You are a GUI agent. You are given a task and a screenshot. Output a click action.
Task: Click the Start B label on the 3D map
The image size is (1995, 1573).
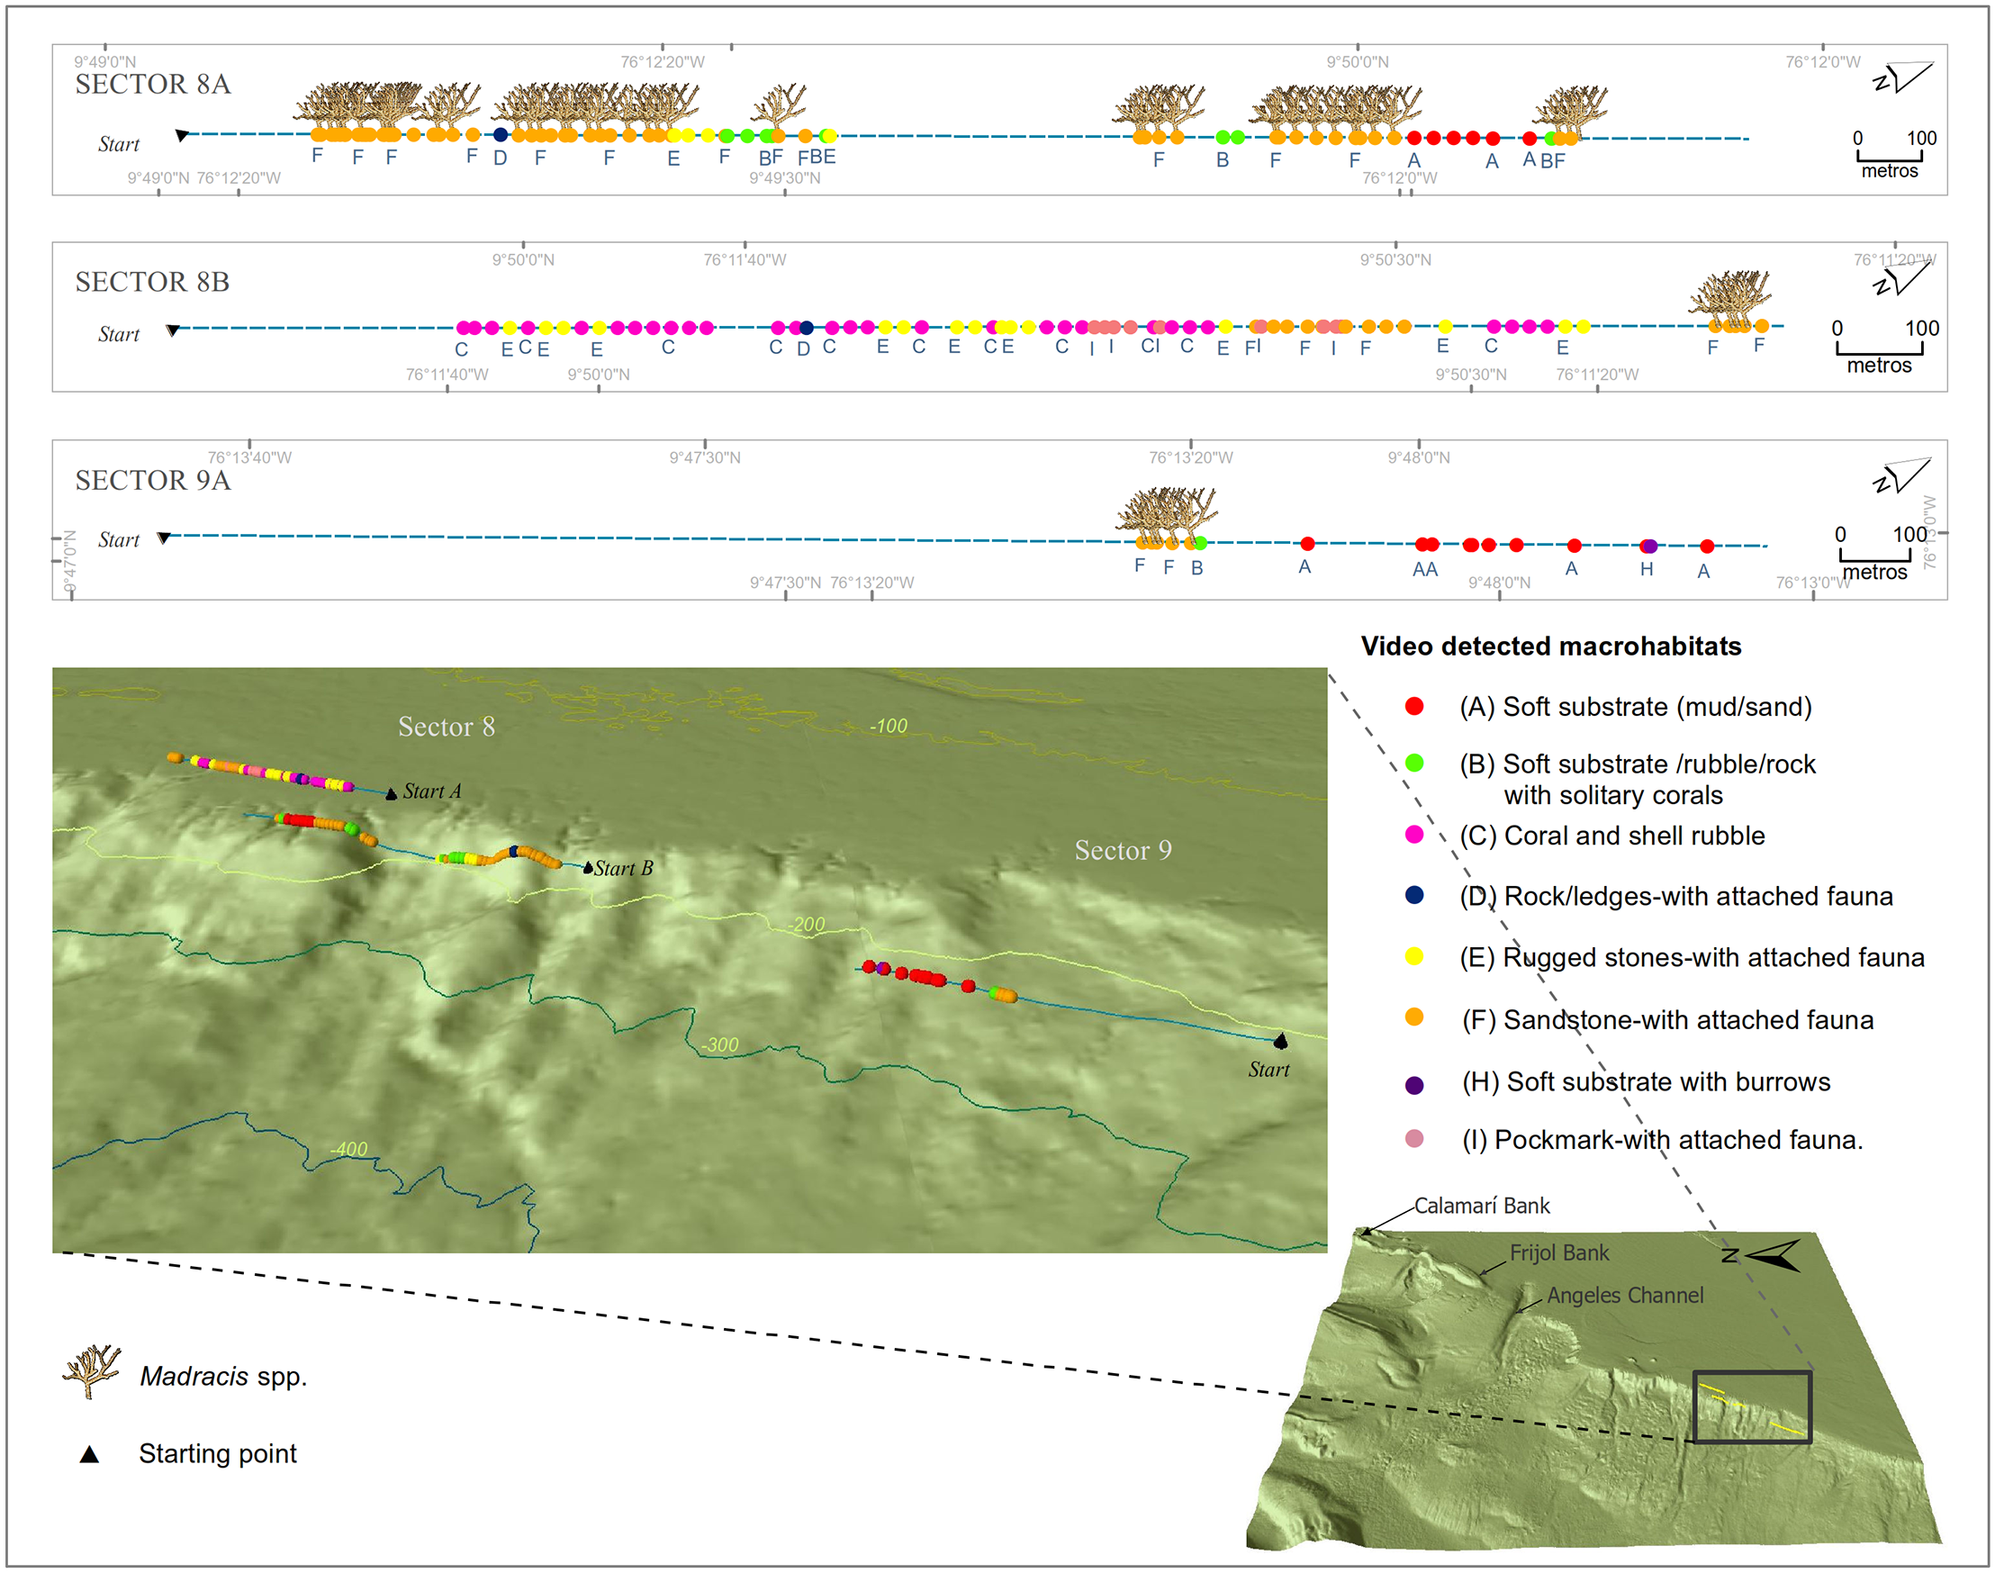click(x=623, y=868)
